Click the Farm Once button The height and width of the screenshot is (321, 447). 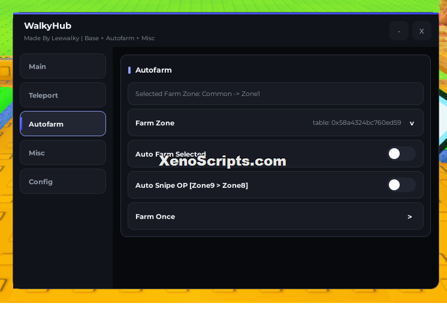(x=276, y=216)
